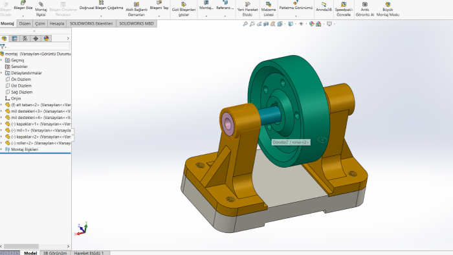Click Section View icon in view toolbar
453x255 pixels.
coord(266,24)
